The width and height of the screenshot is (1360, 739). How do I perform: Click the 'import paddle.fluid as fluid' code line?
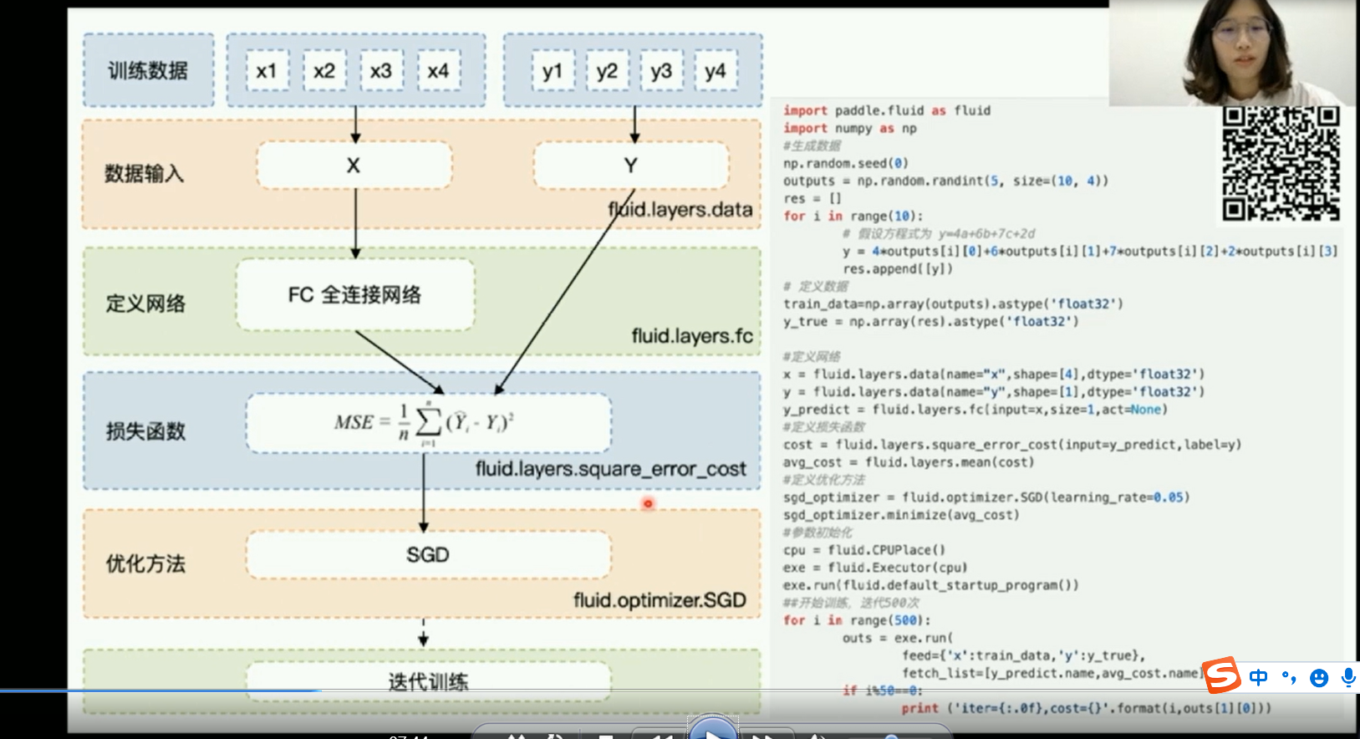pos(887,110)
